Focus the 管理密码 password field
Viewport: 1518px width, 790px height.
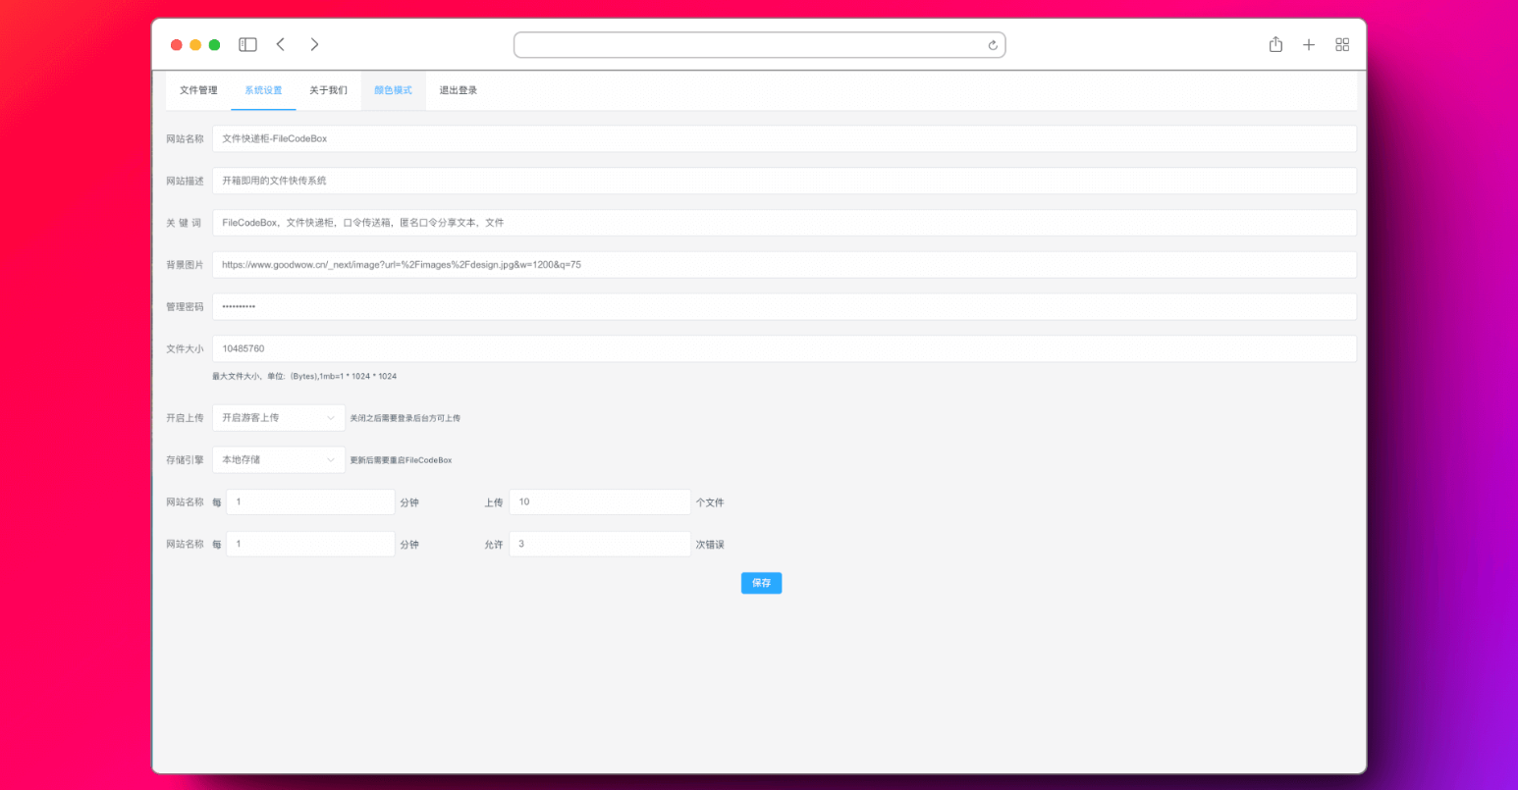(784, 307)
